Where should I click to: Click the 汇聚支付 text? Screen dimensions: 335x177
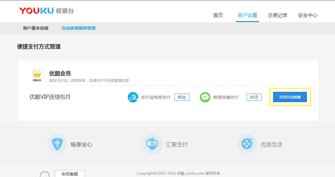177,145
